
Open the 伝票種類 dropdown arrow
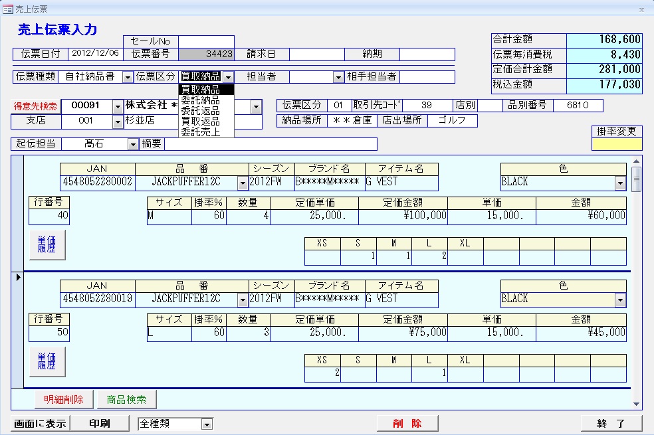(128, 77)
